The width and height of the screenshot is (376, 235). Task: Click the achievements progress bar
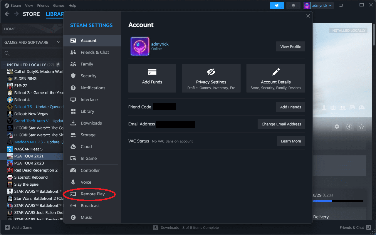338,201
